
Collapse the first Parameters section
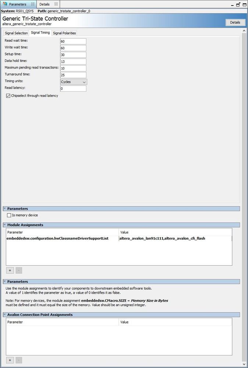[5, 208]
